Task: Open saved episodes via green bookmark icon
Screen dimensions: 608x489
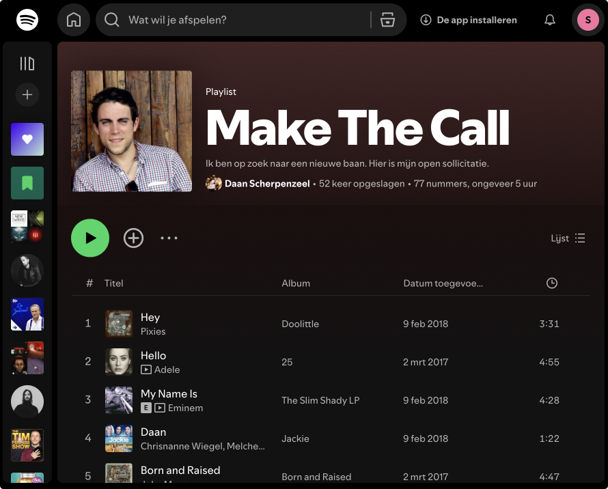Action: [x=27, y=183]
